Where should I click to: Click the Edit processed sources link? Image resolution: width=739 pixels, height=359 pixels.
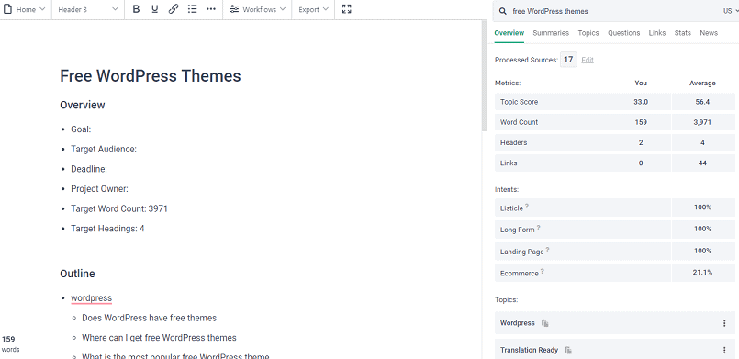(588, 60)
